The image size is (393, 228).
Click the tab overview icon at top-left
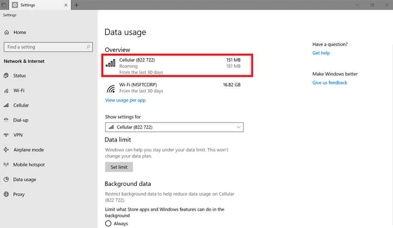coord(4,5)
